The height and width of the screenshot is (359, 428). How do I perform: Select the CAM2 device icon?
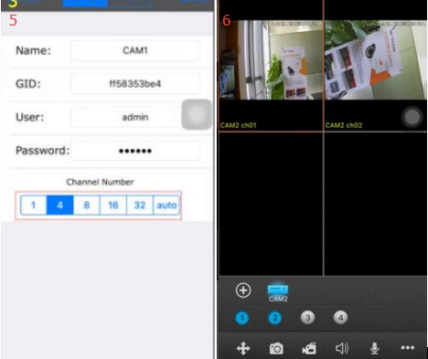(278, 292)
